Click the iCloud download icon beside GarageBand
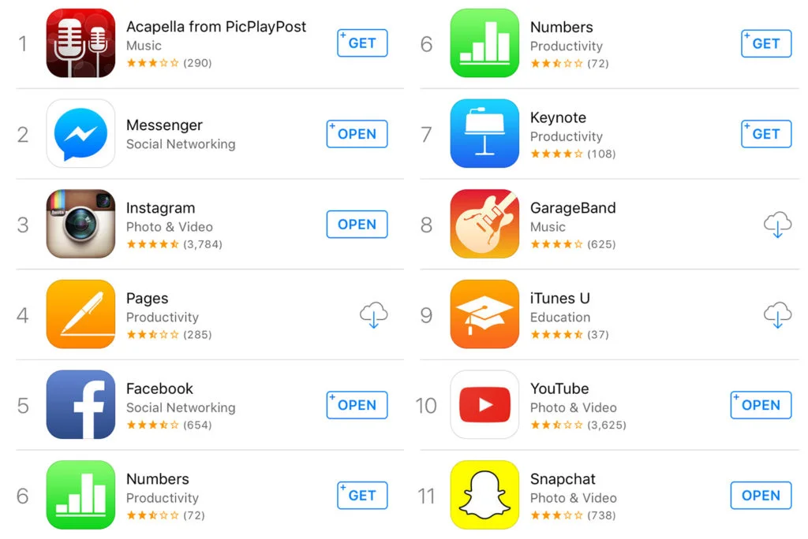This screenshot has width=808, height=539. click(x=778, y=225)
